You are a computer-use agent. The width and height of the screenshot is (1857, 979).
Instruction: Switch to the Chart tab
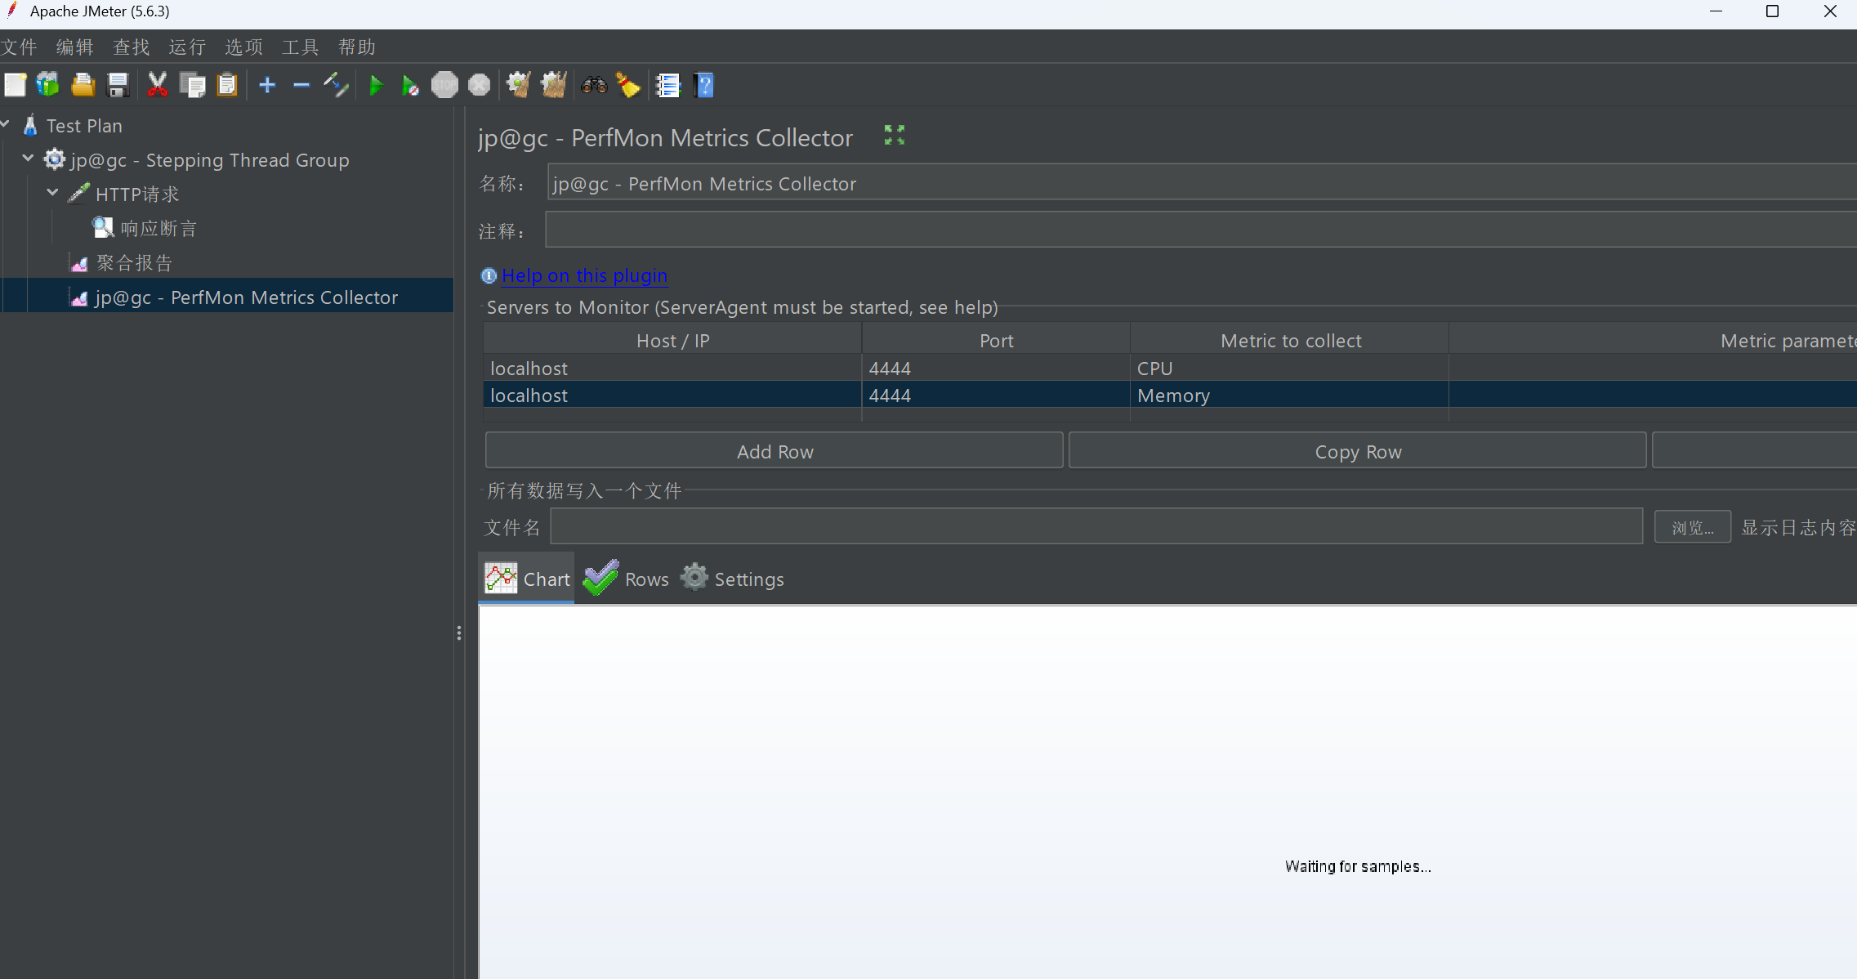[527, 579]
